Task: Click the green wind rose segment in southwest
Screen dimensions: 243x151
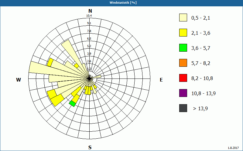Action: 73,104
